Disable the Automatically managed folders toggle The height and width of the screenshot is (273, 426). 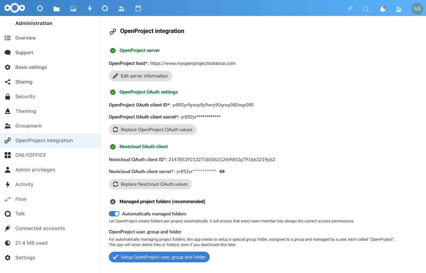click(114, 214)
